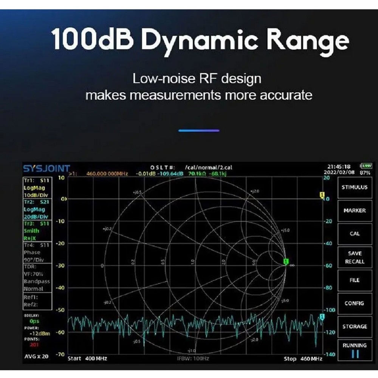Open the STORAGE panel

click(x=355, y=326)
